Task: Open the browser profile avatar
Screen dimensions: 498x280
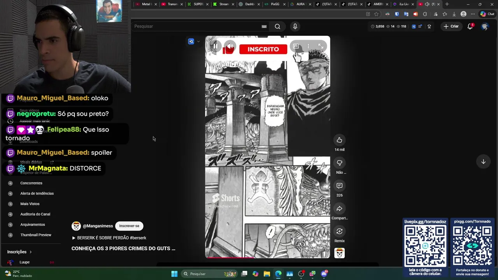Action: (463, 14)
